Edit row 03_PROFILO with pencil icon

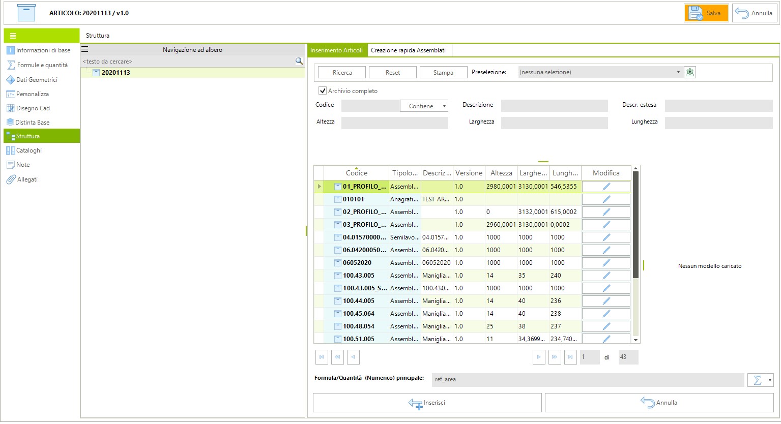coord(606,225)
